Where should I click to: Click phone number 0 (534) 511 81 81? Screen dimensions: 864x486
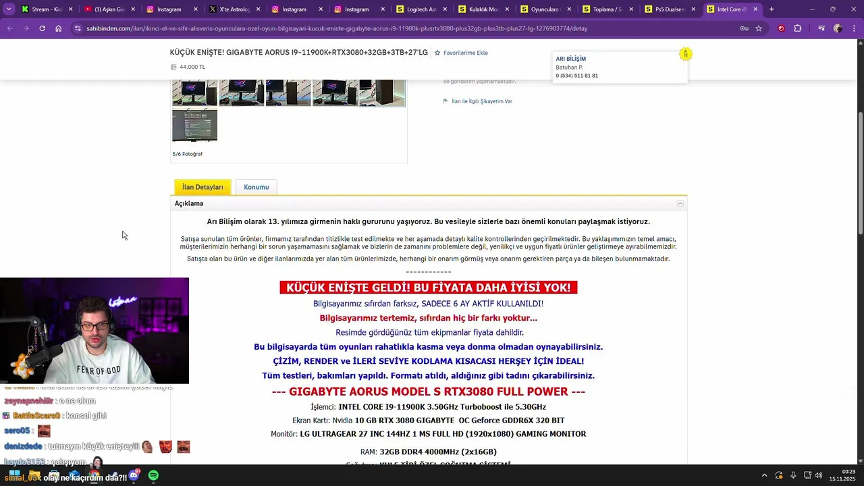(577, 76)
